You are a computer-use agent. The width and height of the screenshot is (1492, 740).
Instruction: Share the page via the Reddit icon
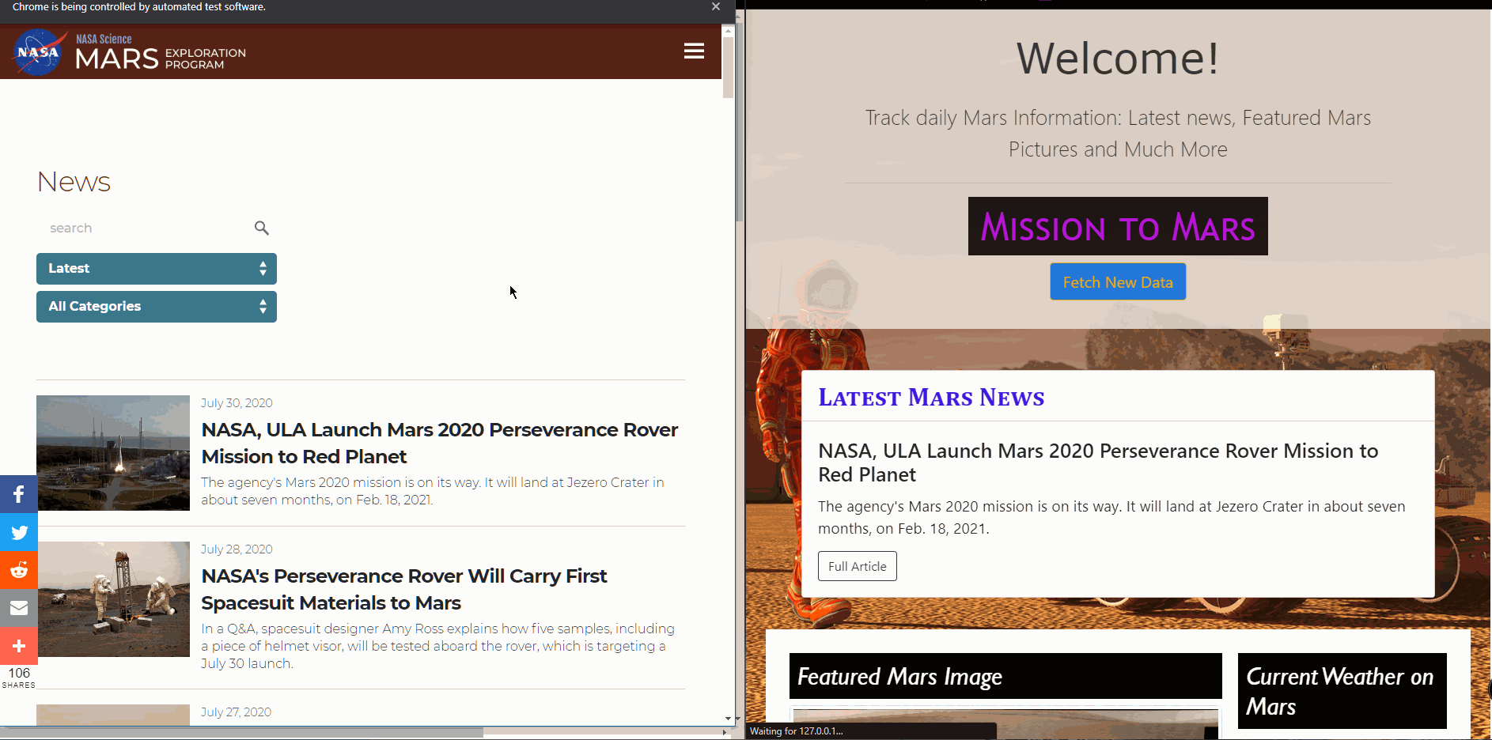point(19,571)
